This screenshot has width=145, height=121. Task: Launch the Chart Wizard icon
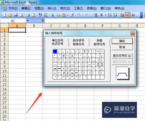click(x=122, y=15)
